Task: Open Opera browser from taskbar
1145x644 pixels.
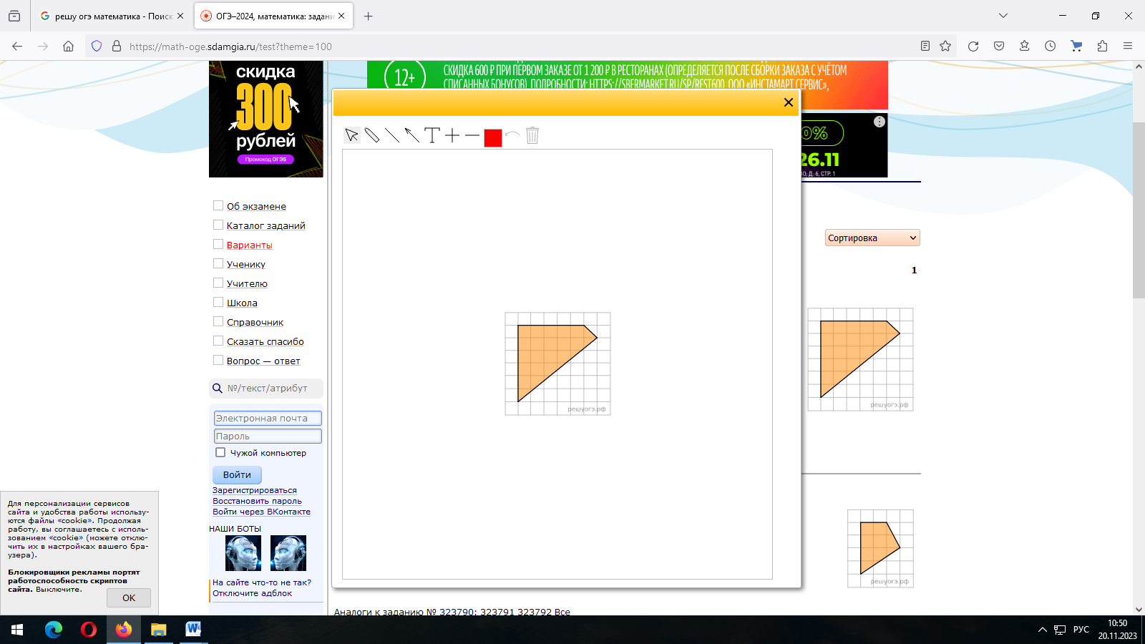Action: pos(89,630)
